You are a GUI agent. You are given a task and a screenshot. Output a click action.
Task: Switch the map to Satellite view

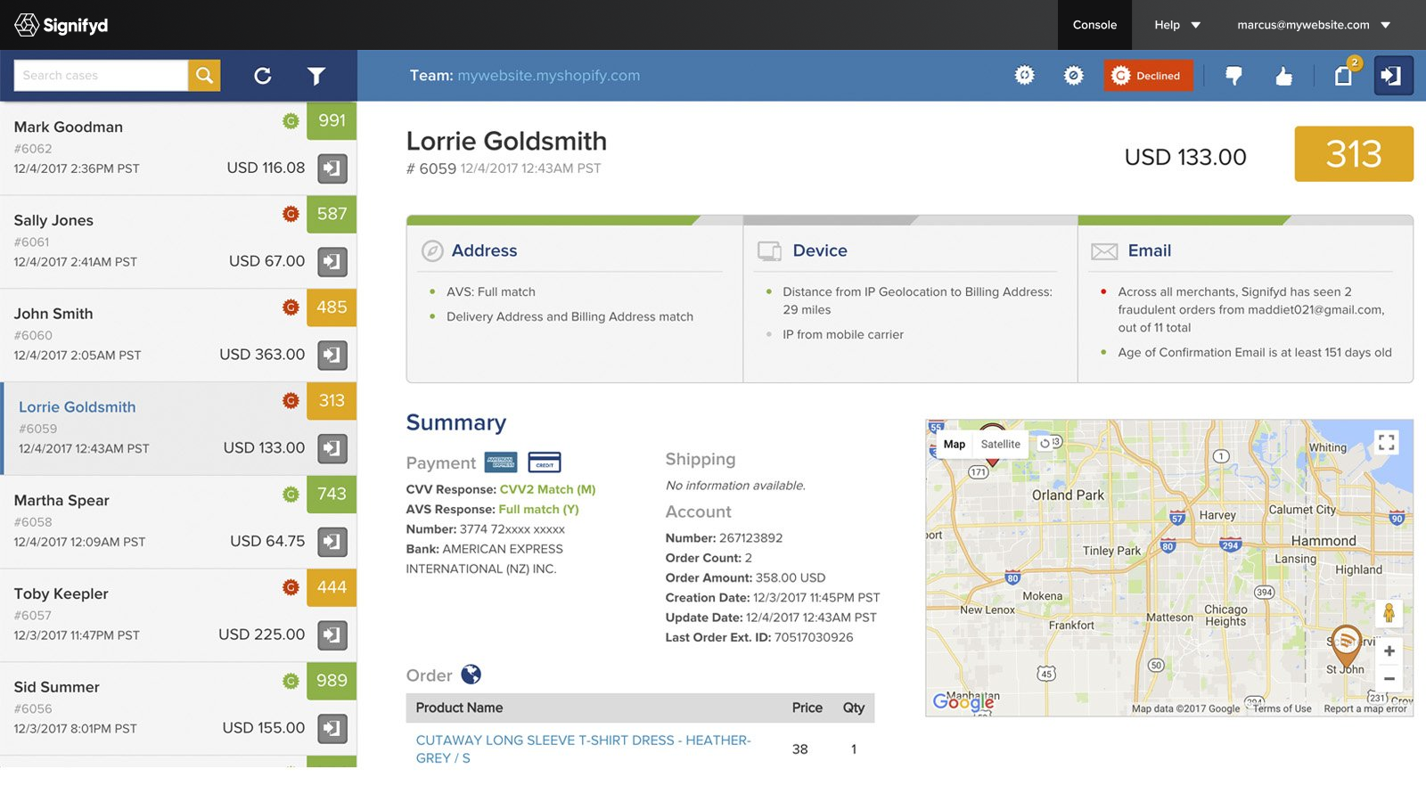(1000, 444)
